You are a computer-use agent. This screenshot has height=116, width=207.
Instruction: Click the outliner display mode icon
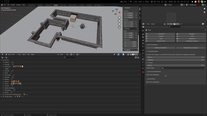(x=6, y=57)
